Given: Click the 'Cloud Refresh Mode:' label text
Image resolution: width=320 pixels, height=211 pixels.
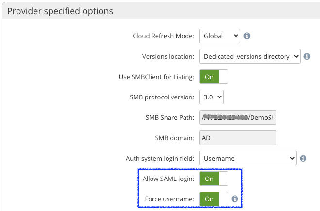Looking at the screenshot, I should [163, 36].
